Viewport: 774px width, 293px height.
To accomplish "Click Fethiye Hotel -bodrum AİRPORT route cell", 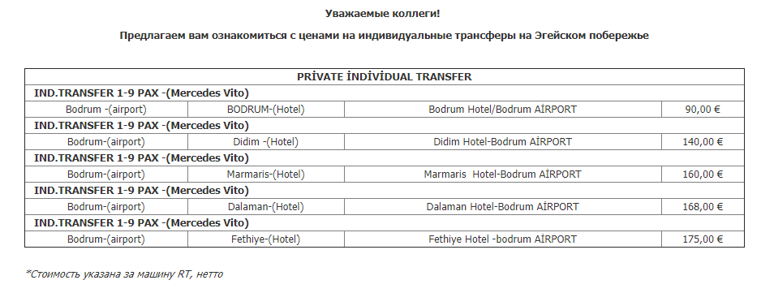I will (502, 239).
